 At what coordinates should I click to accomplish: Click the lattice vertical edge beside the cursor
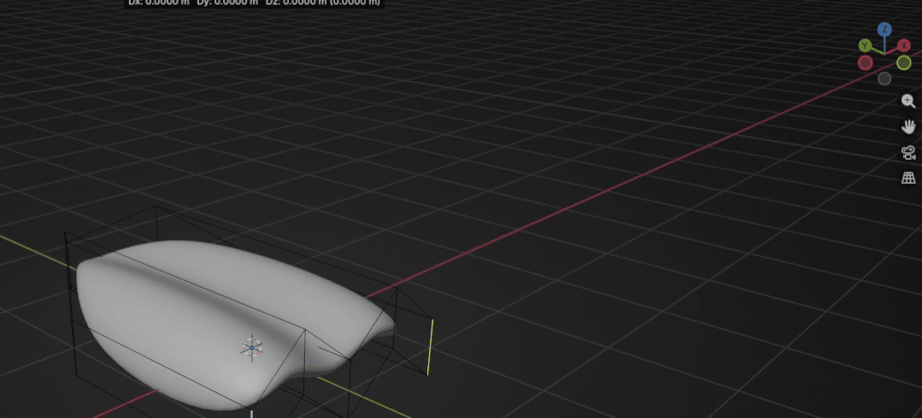click(x=305, y=357)
